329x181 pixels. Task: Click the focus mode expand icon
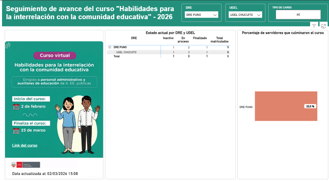[x=323, y=26]
